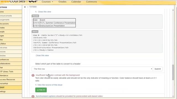Viewport: 177px width, 99px height.
Task: Open Calendar in top navigation
Action: 76,2
